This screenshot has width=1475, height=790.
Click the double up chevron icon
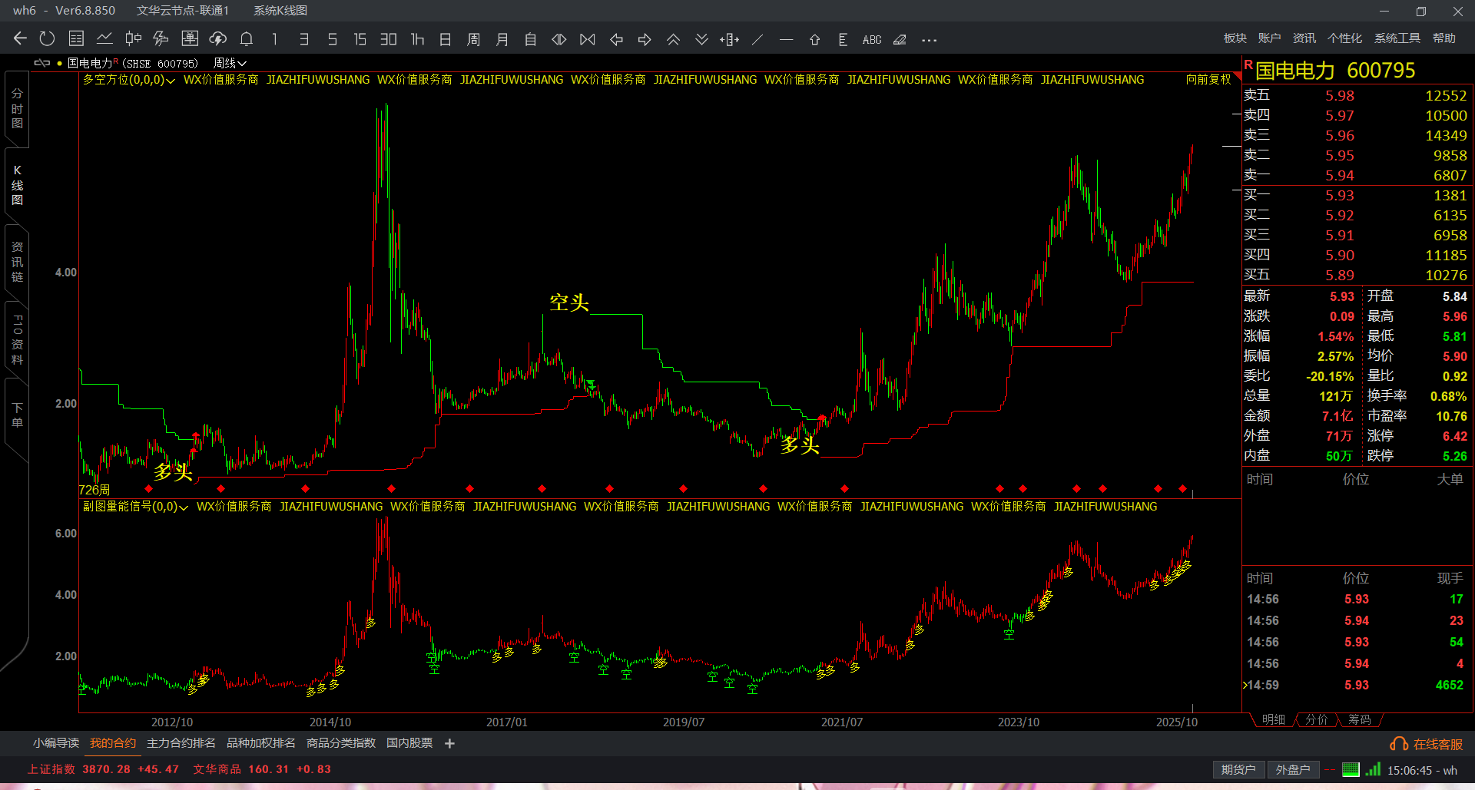673,39
